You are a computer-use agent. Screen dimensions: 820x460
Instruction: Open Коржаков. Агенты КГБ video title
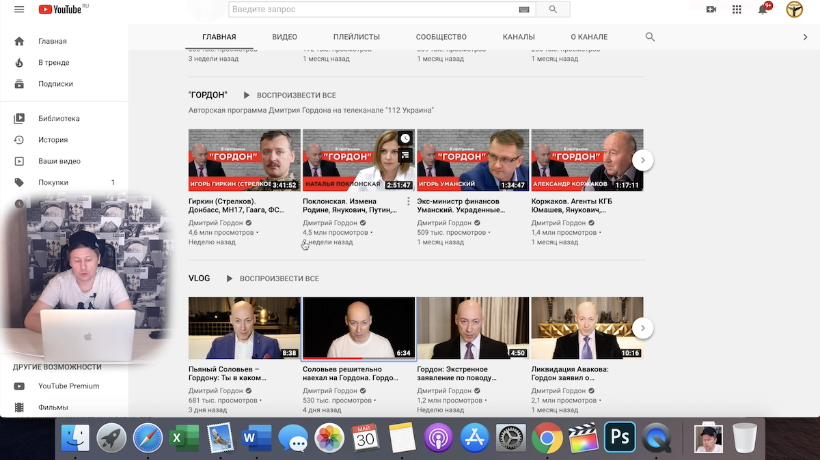coord(572,206)
